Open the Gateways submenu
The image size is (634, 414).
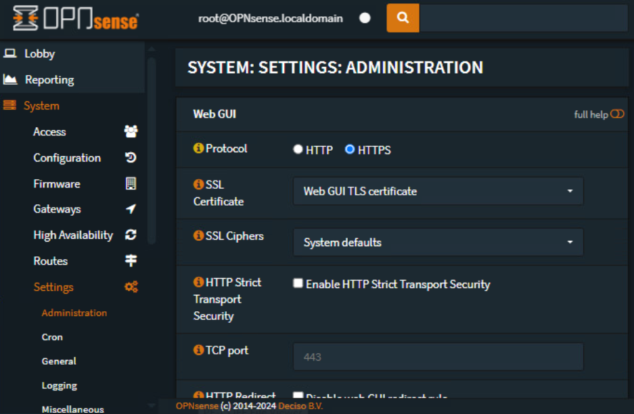click(x=57, y=209)
